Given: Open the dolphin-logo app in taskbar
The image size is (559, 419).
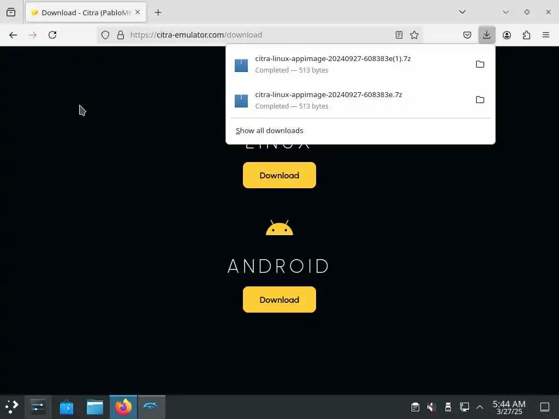Looking at the screenshot, I should click(x=152, y=407).
